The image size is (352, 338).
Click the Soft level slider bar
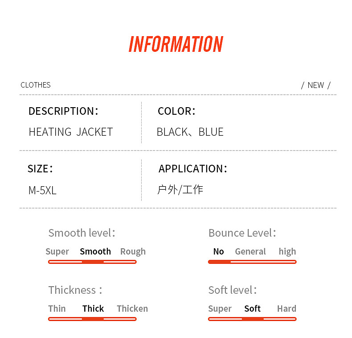(x=252, y=319)
